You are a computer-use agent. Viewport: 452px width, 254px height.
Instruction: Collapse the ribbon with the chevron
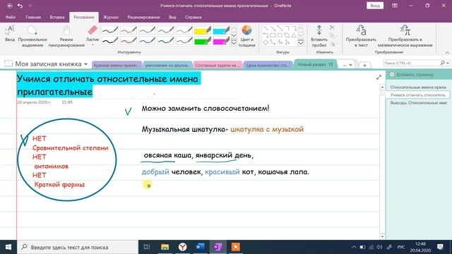(x=447, y=53)
